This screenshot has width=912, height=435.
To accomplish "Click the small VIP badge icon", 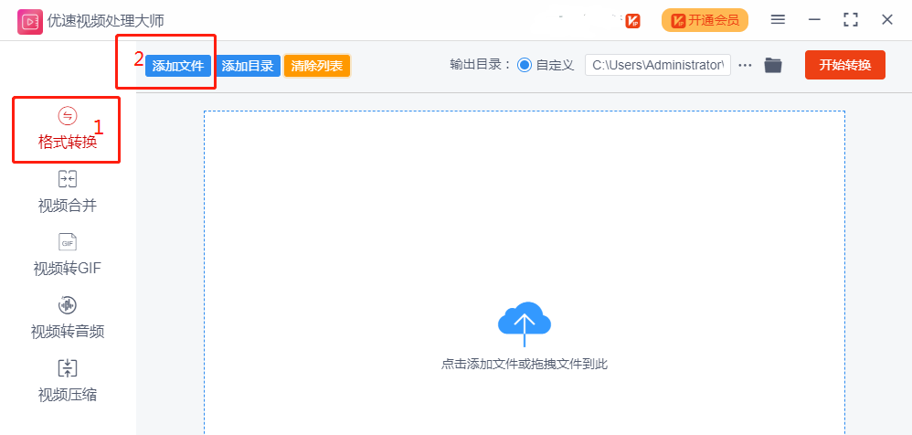I will pyautogui.click(x=632, y=20).
